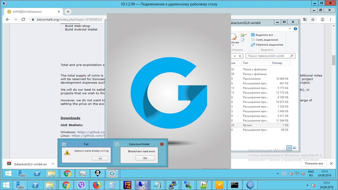Expand the Explorer address history dropdown
The height and width of the screenshot is (190, 338).
point(235,56)
